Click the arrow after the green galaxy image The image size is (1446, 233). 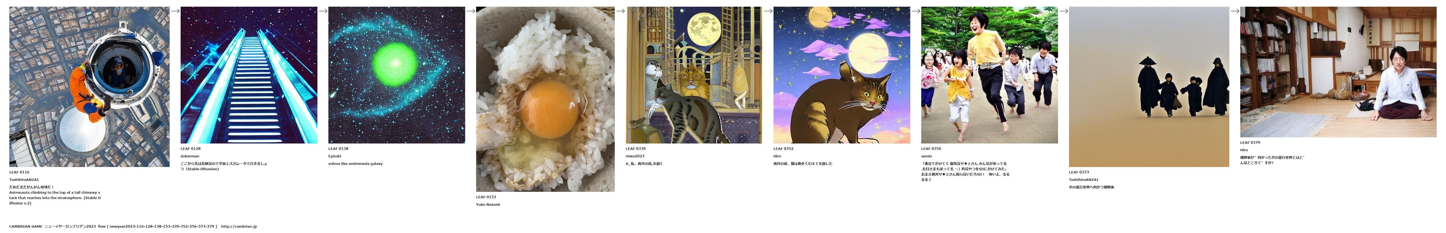pos(471,11)
